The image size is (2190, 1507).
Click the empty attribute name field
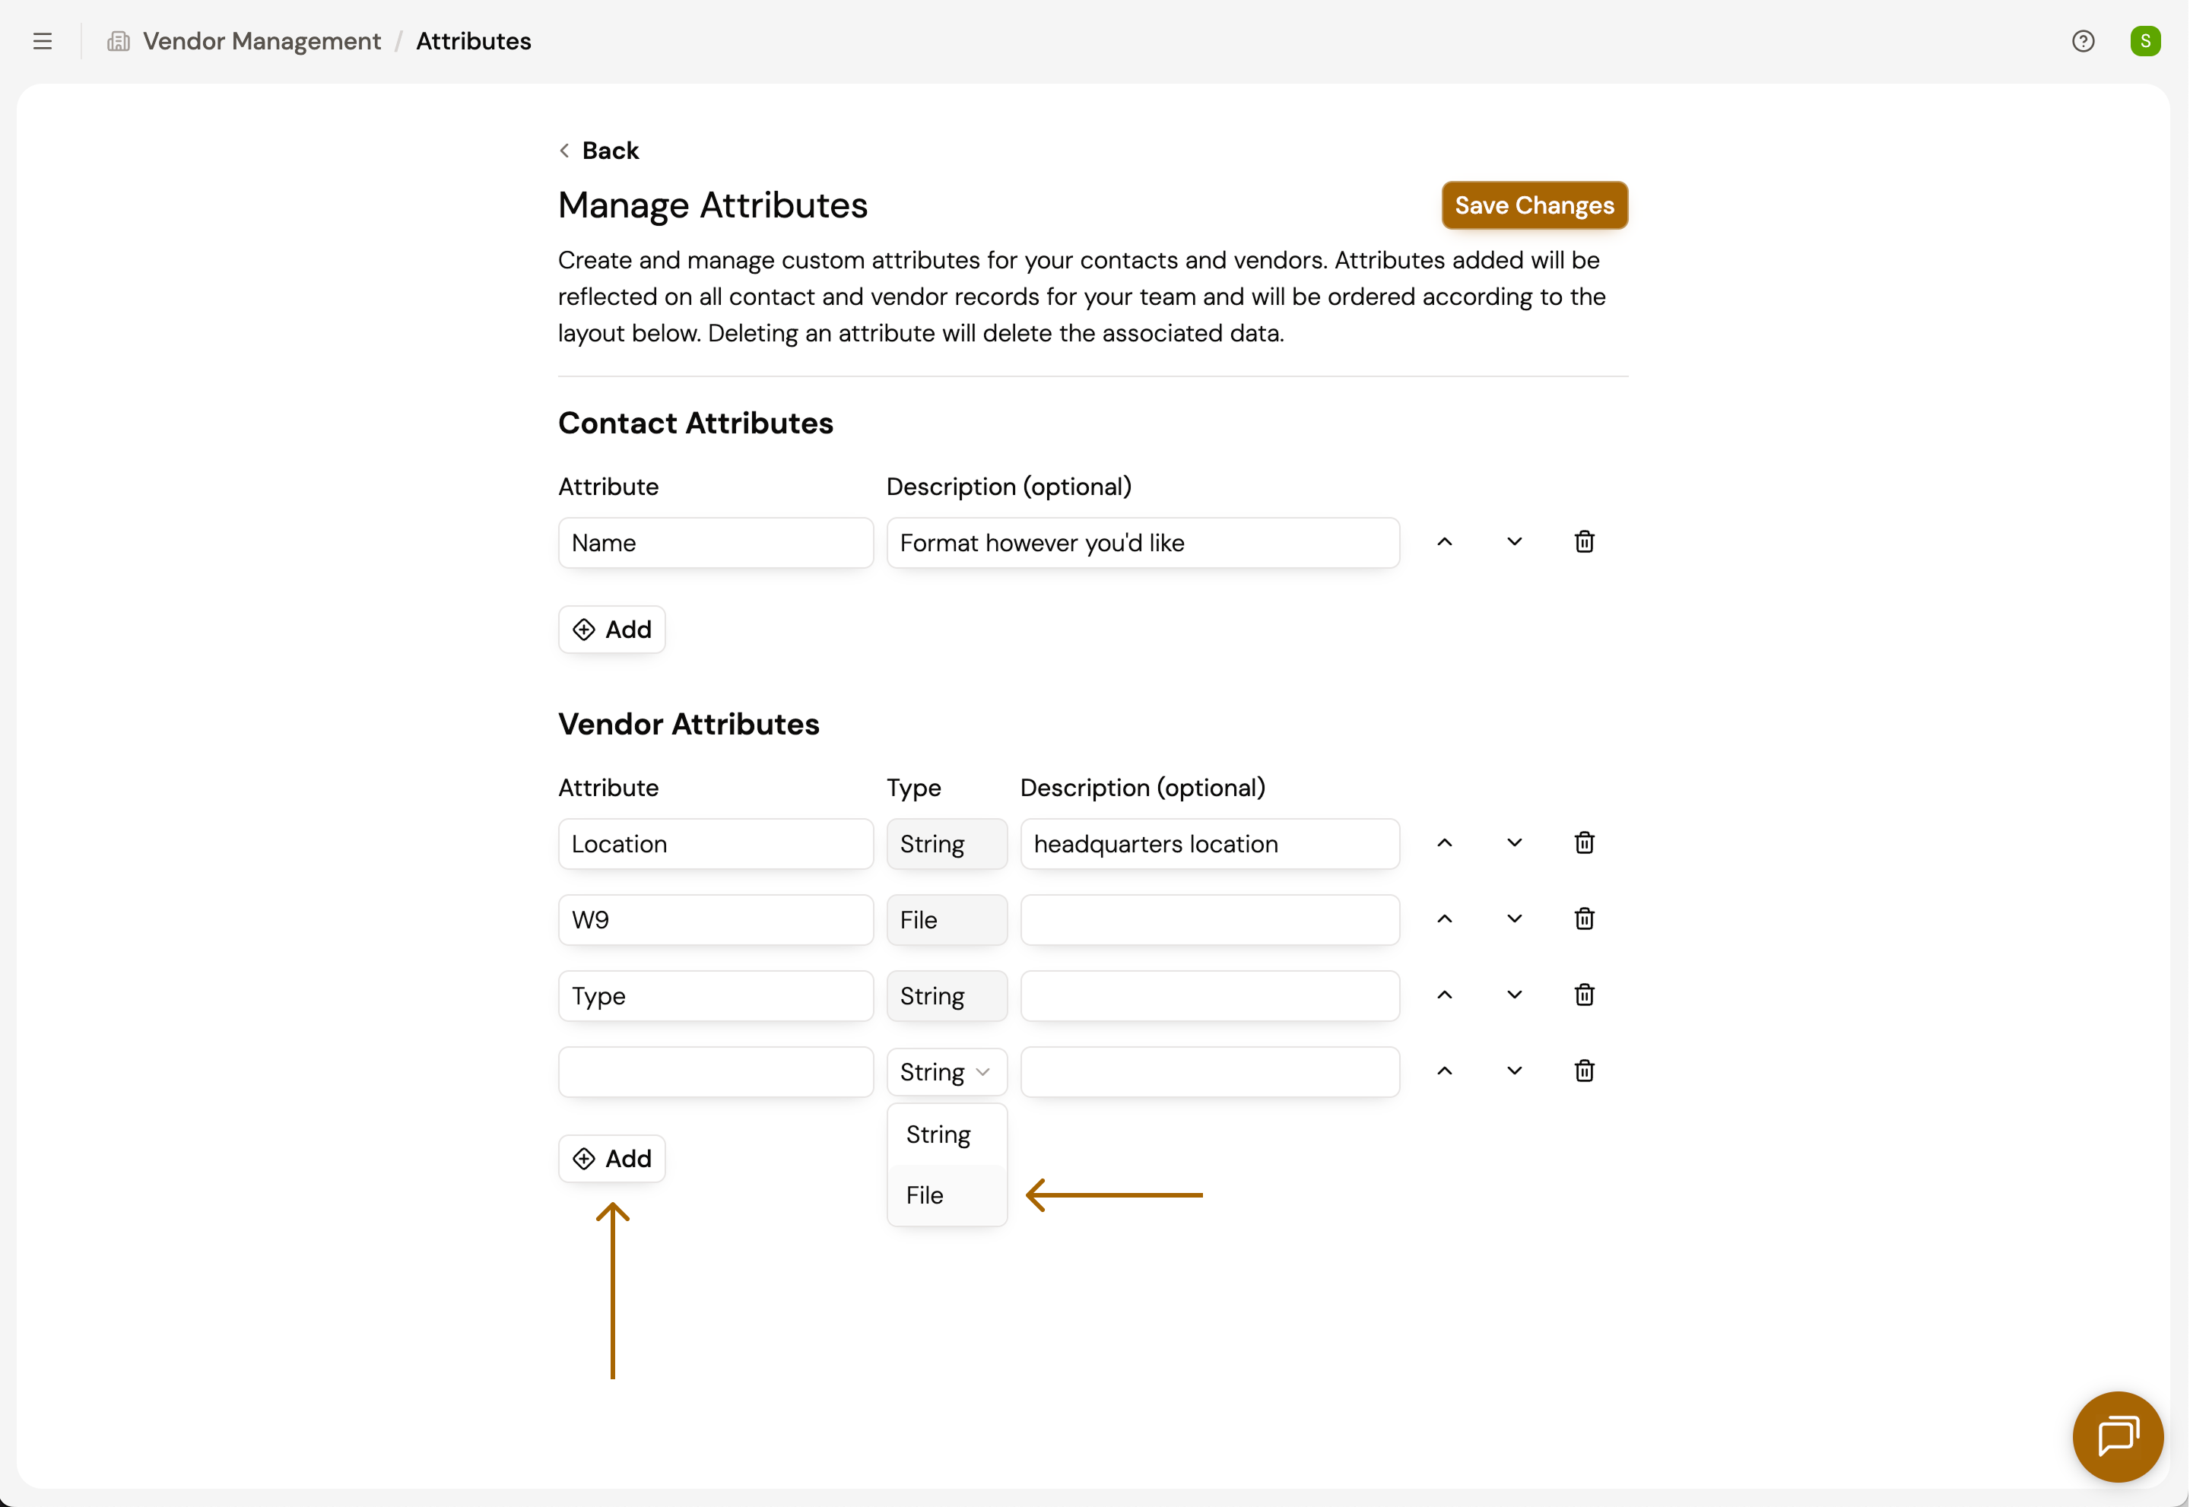tap(715, 1072)
